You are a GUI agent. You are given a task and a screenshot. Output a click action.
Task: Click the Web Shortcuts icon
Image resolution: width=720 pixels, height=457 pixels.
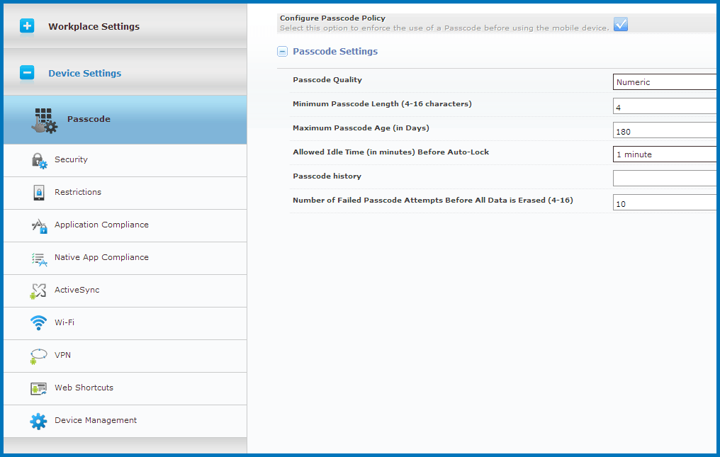point(38,388)
